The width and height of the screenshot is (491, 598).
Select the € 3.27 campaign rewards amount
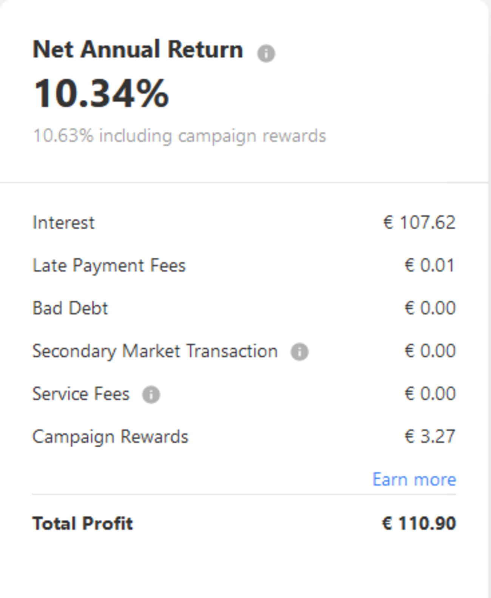coord(430,436)
